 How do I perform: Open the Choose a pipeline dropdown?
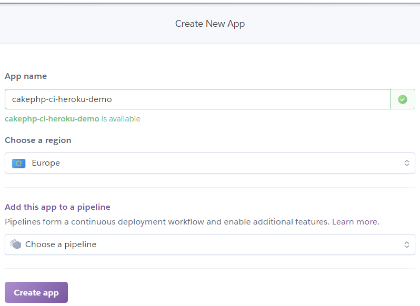point(209,244)
